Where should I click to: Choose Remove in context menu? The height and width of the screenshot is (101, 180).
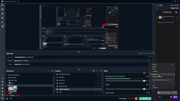click(x=162, y=64)
